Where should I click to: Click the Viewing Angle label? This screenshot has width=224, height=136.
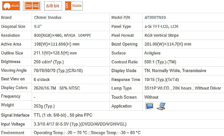point(14,70)
